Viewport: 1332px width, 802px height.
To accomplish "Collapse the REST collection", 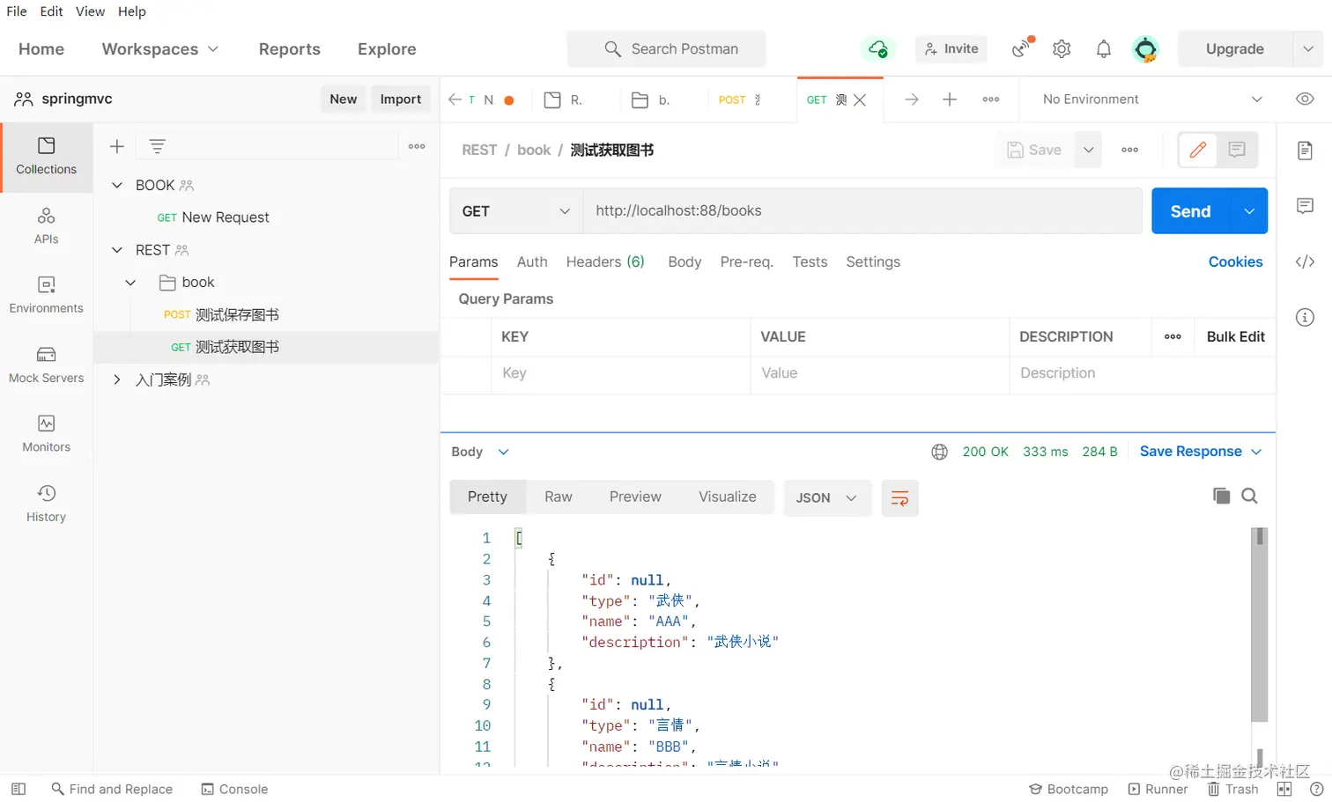I will (116, 250).
